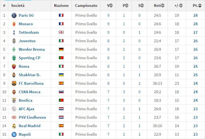Sort table by P (draws) column
This screenshot has width=205, height=139.
pyautogui.click(x=125, y=5)
